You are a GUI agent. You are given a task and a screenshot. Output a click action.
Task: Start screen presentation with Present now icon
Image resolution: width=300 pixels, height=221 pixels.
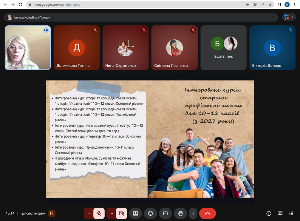click(x=135, y=213)
